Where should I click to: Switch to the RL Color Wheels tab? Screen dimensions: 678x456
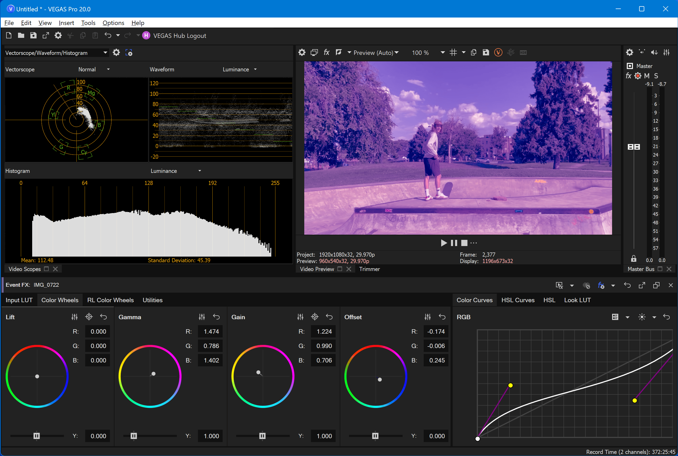(110, 300)
